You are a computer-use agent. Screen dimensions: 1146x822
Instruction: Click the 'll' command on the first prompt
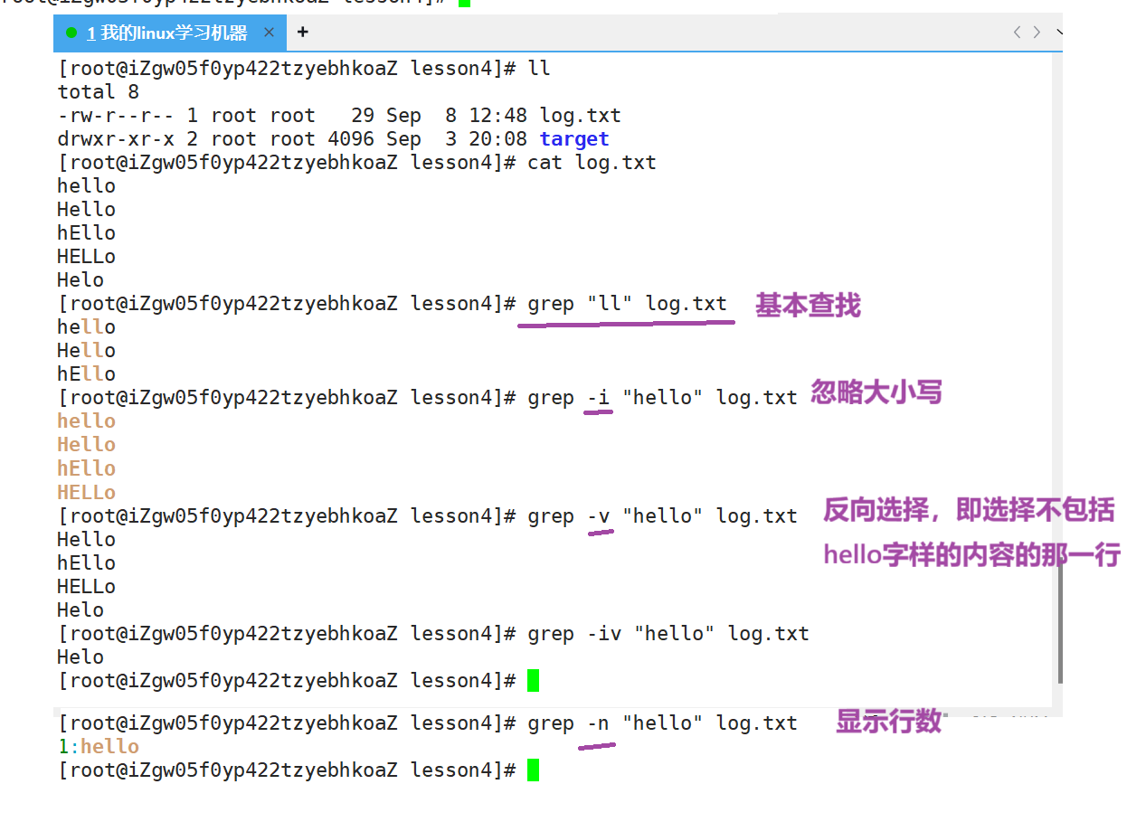pos(539,69)
